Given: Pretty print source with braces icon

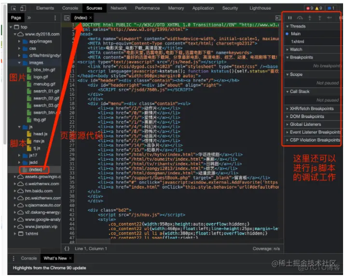Looking at the screenshot, I should pos(67,248).
